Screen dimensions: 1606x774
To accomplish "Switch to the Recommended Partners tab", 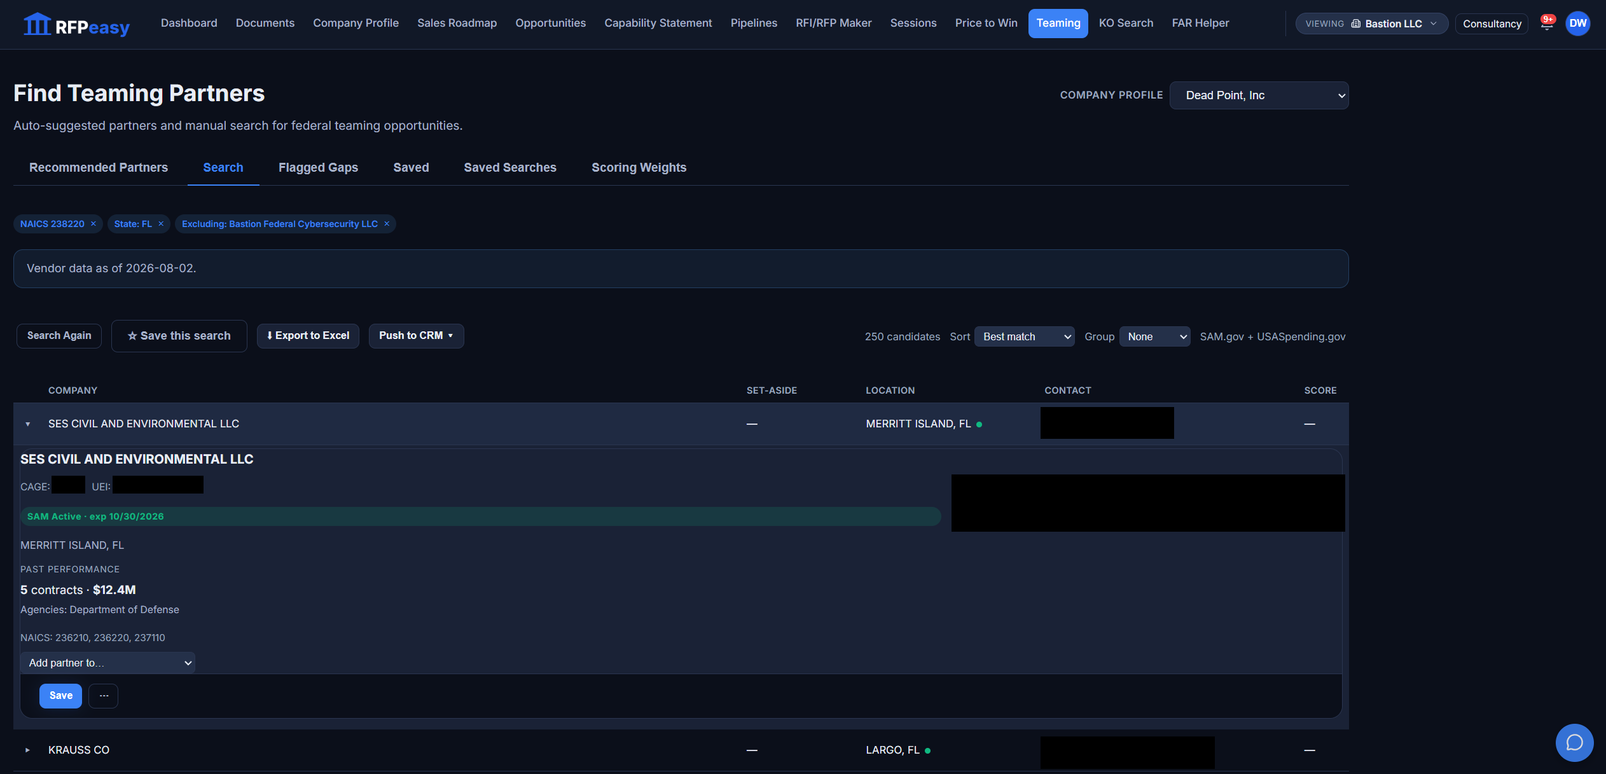I will [99, 167].
